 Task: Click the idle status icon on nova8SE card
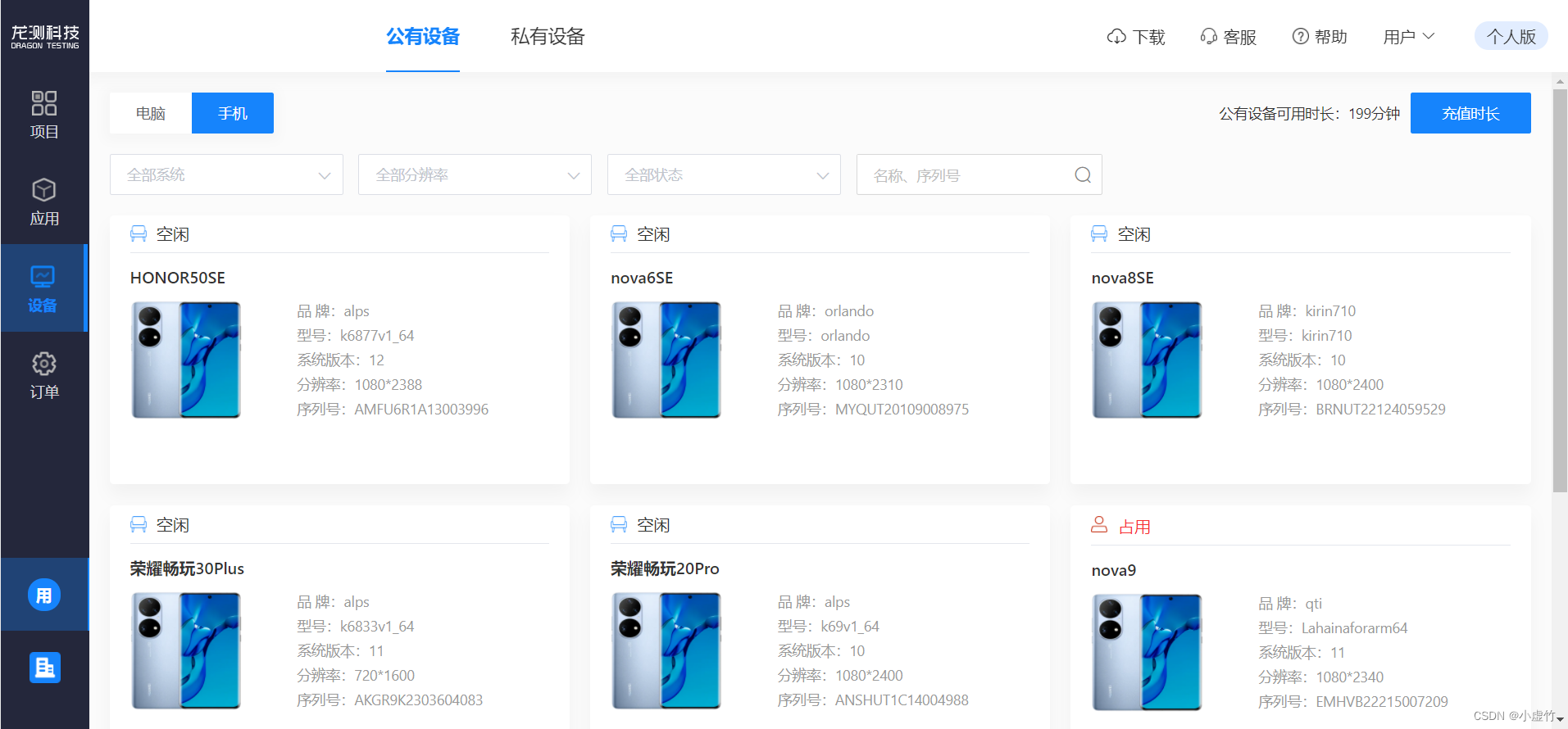tap(1099, 234)
